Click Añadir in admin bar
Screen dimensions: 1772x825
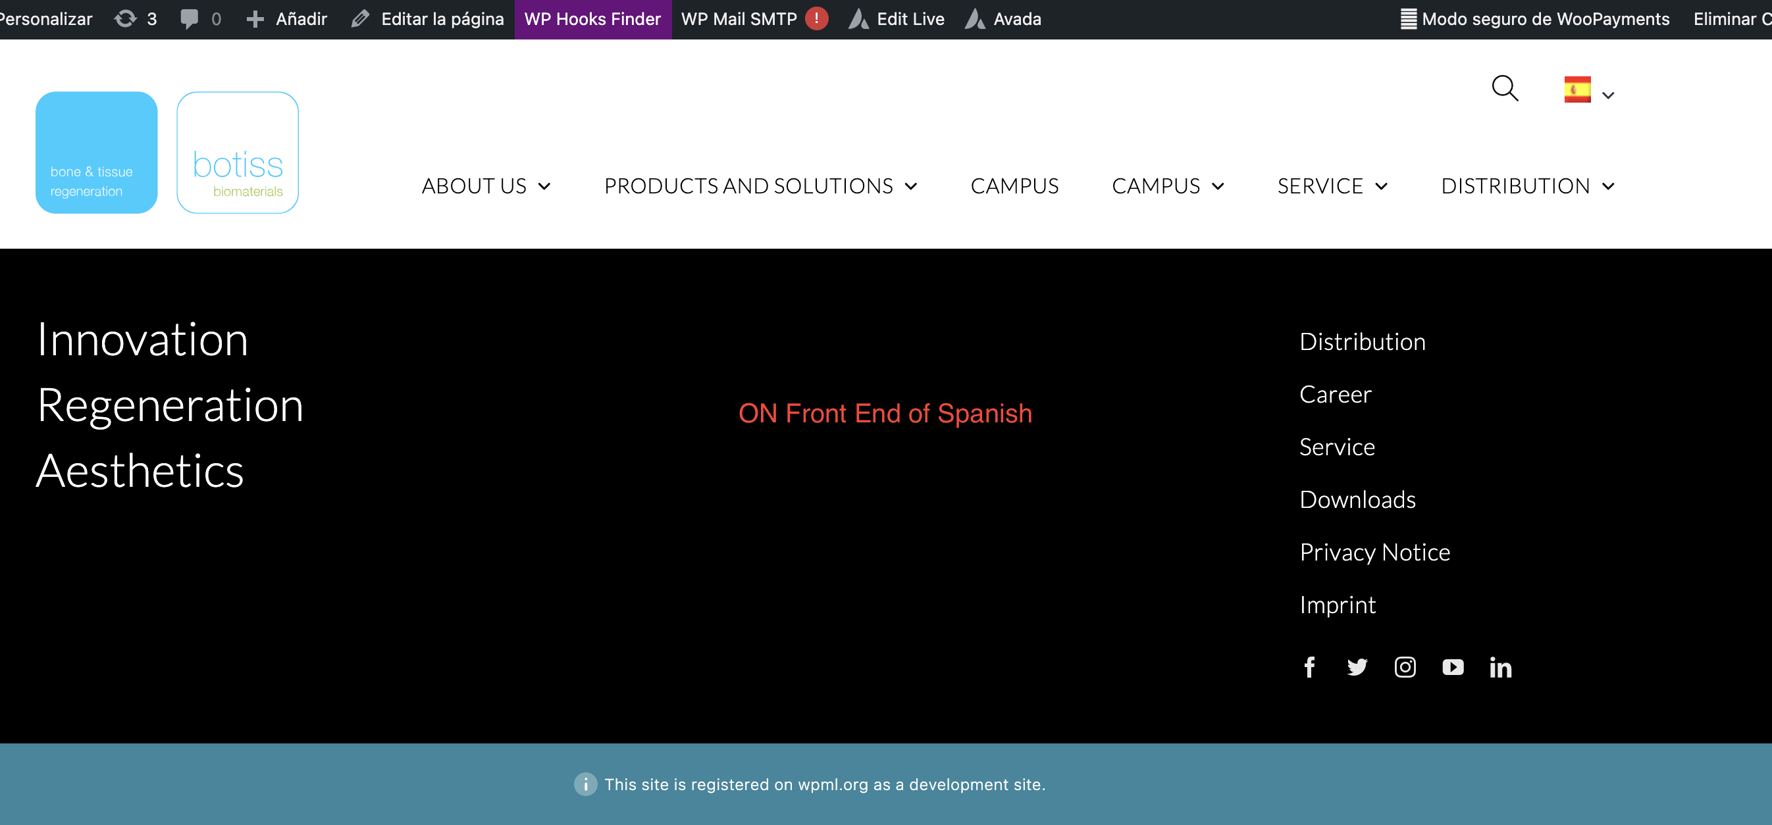click(x=301, y=18)
